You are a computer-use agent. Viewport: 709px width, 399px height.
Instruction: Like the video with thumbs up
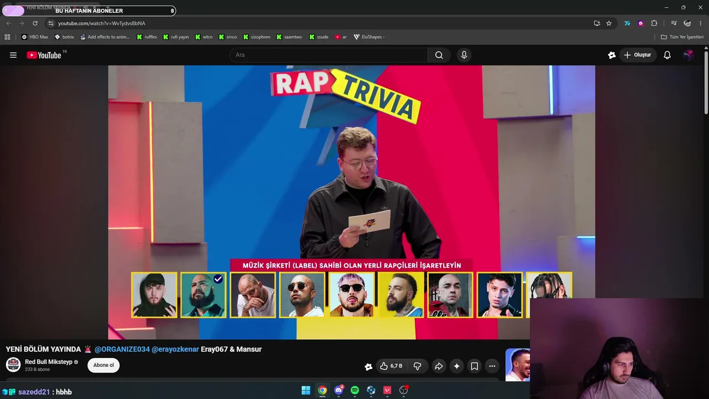(x=391, y=366)
